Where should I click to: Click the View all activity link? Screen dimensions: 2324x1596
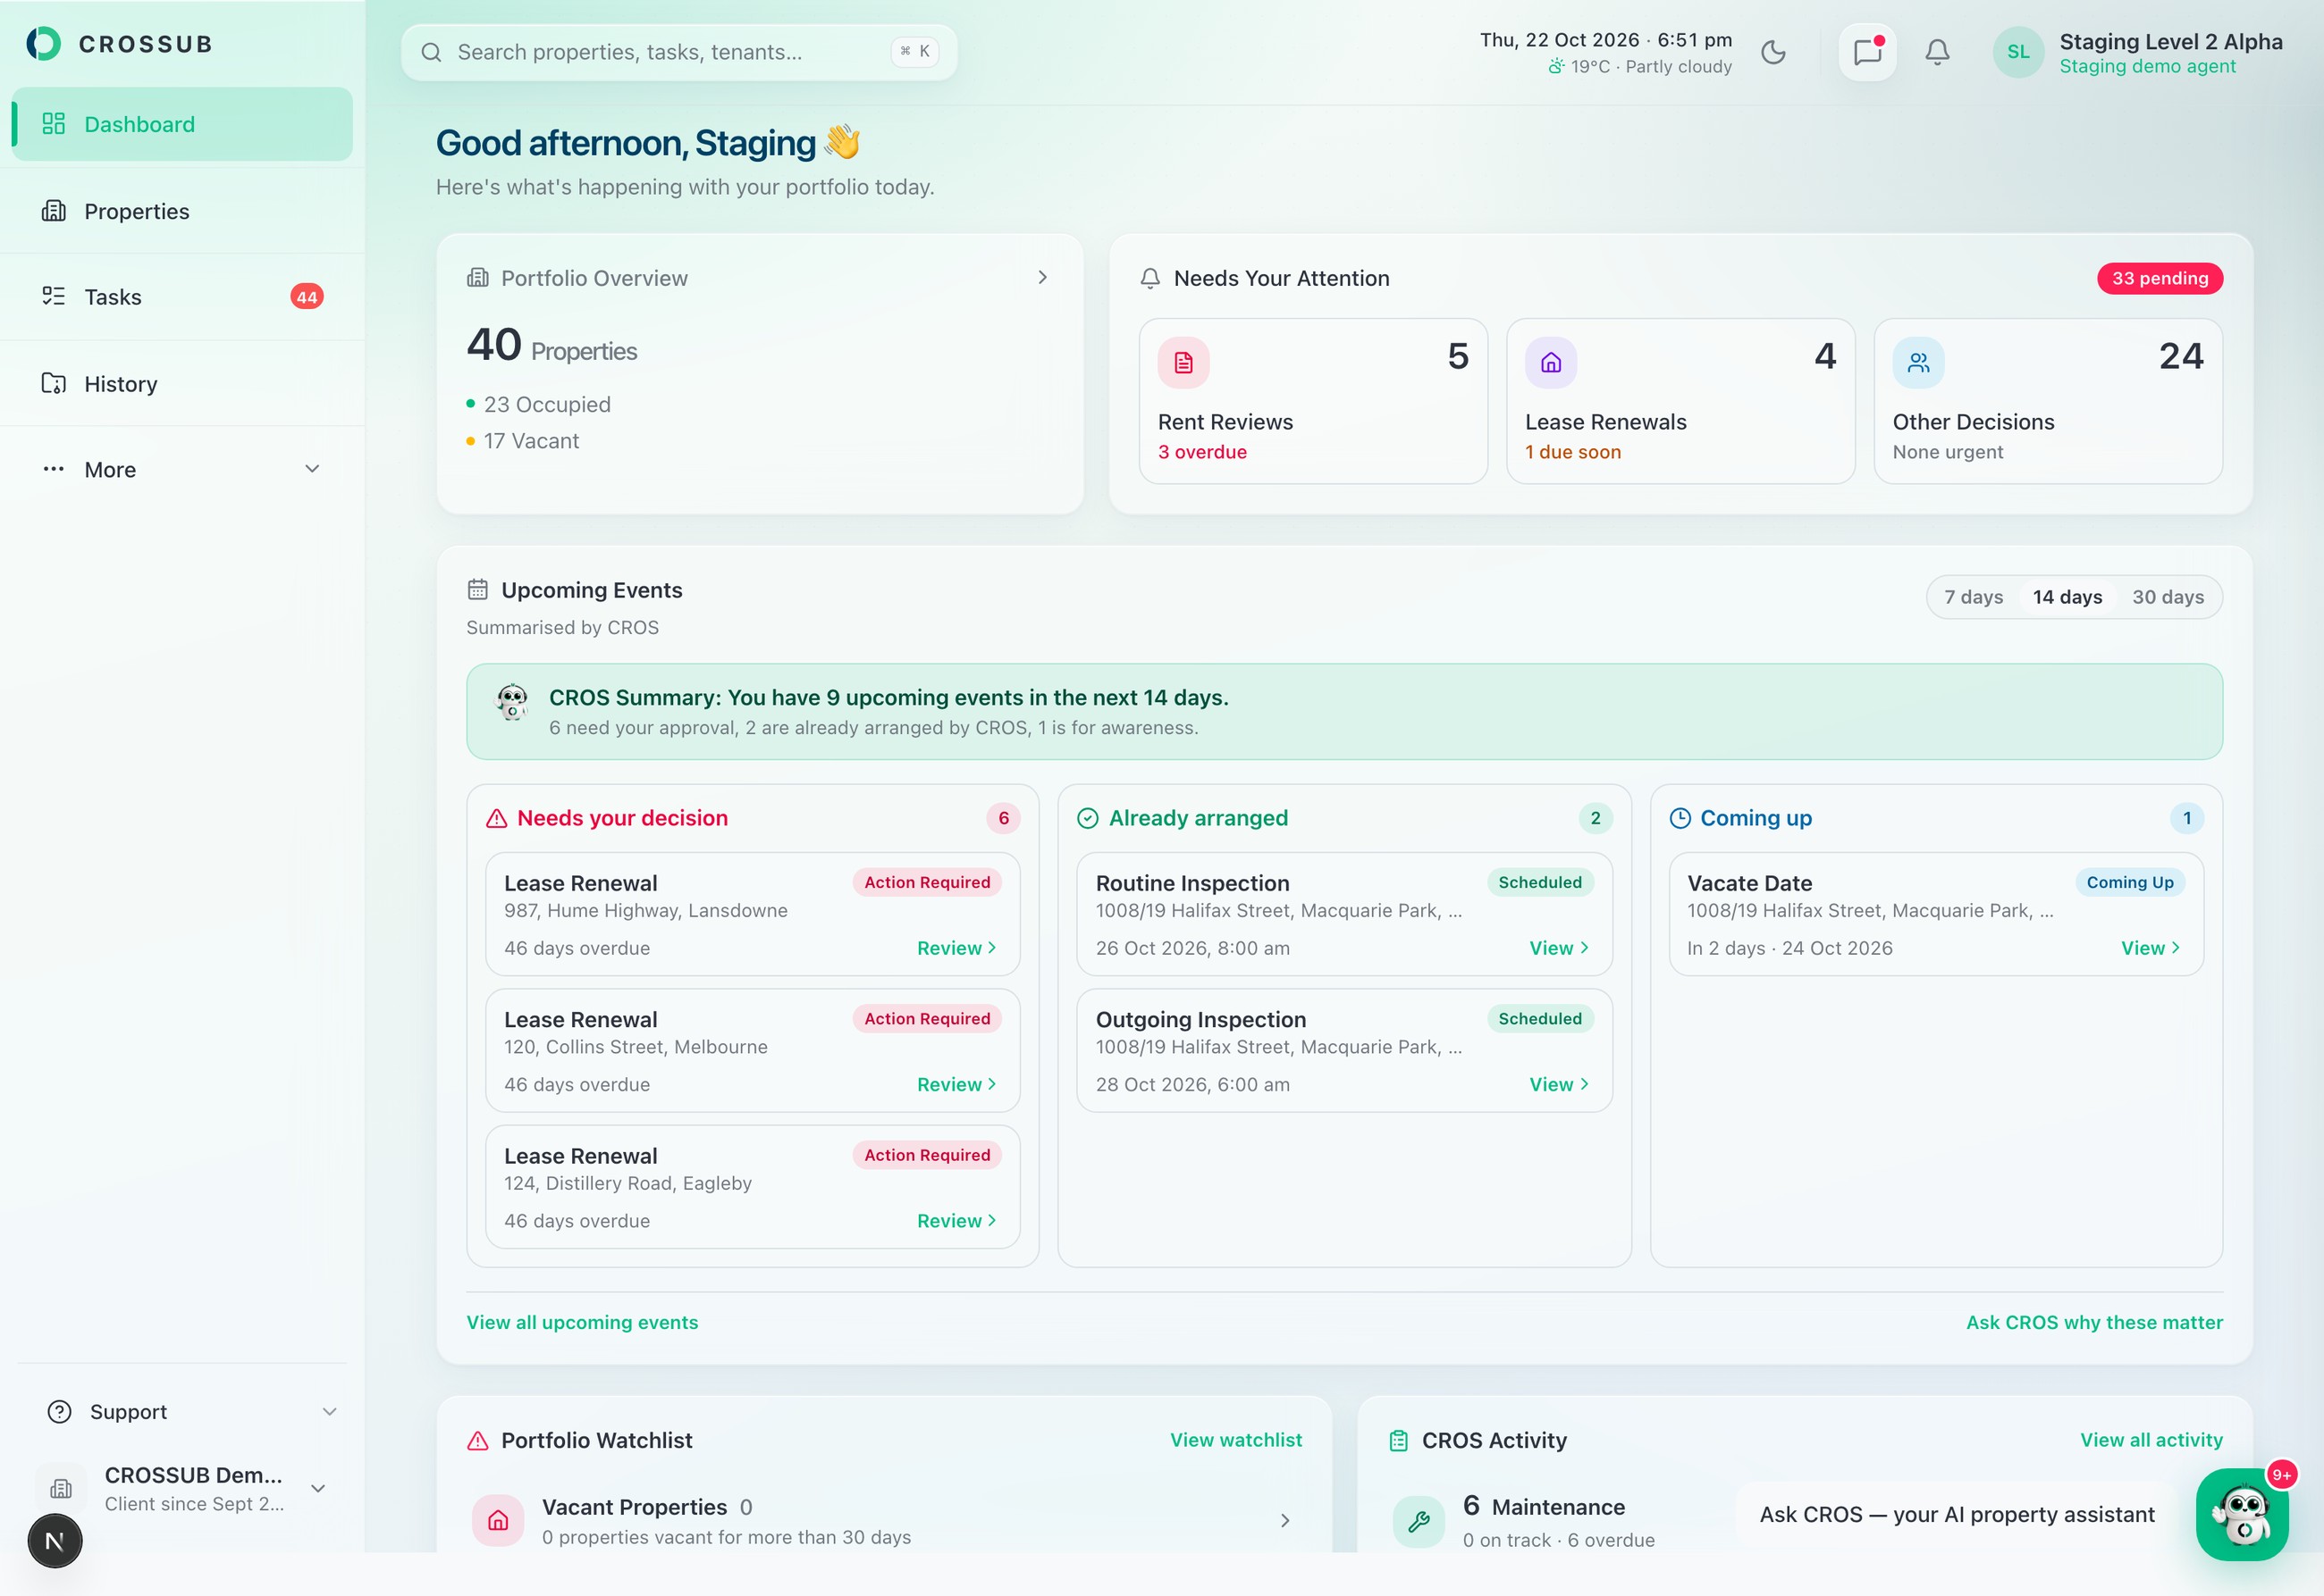[2151, 1440]
